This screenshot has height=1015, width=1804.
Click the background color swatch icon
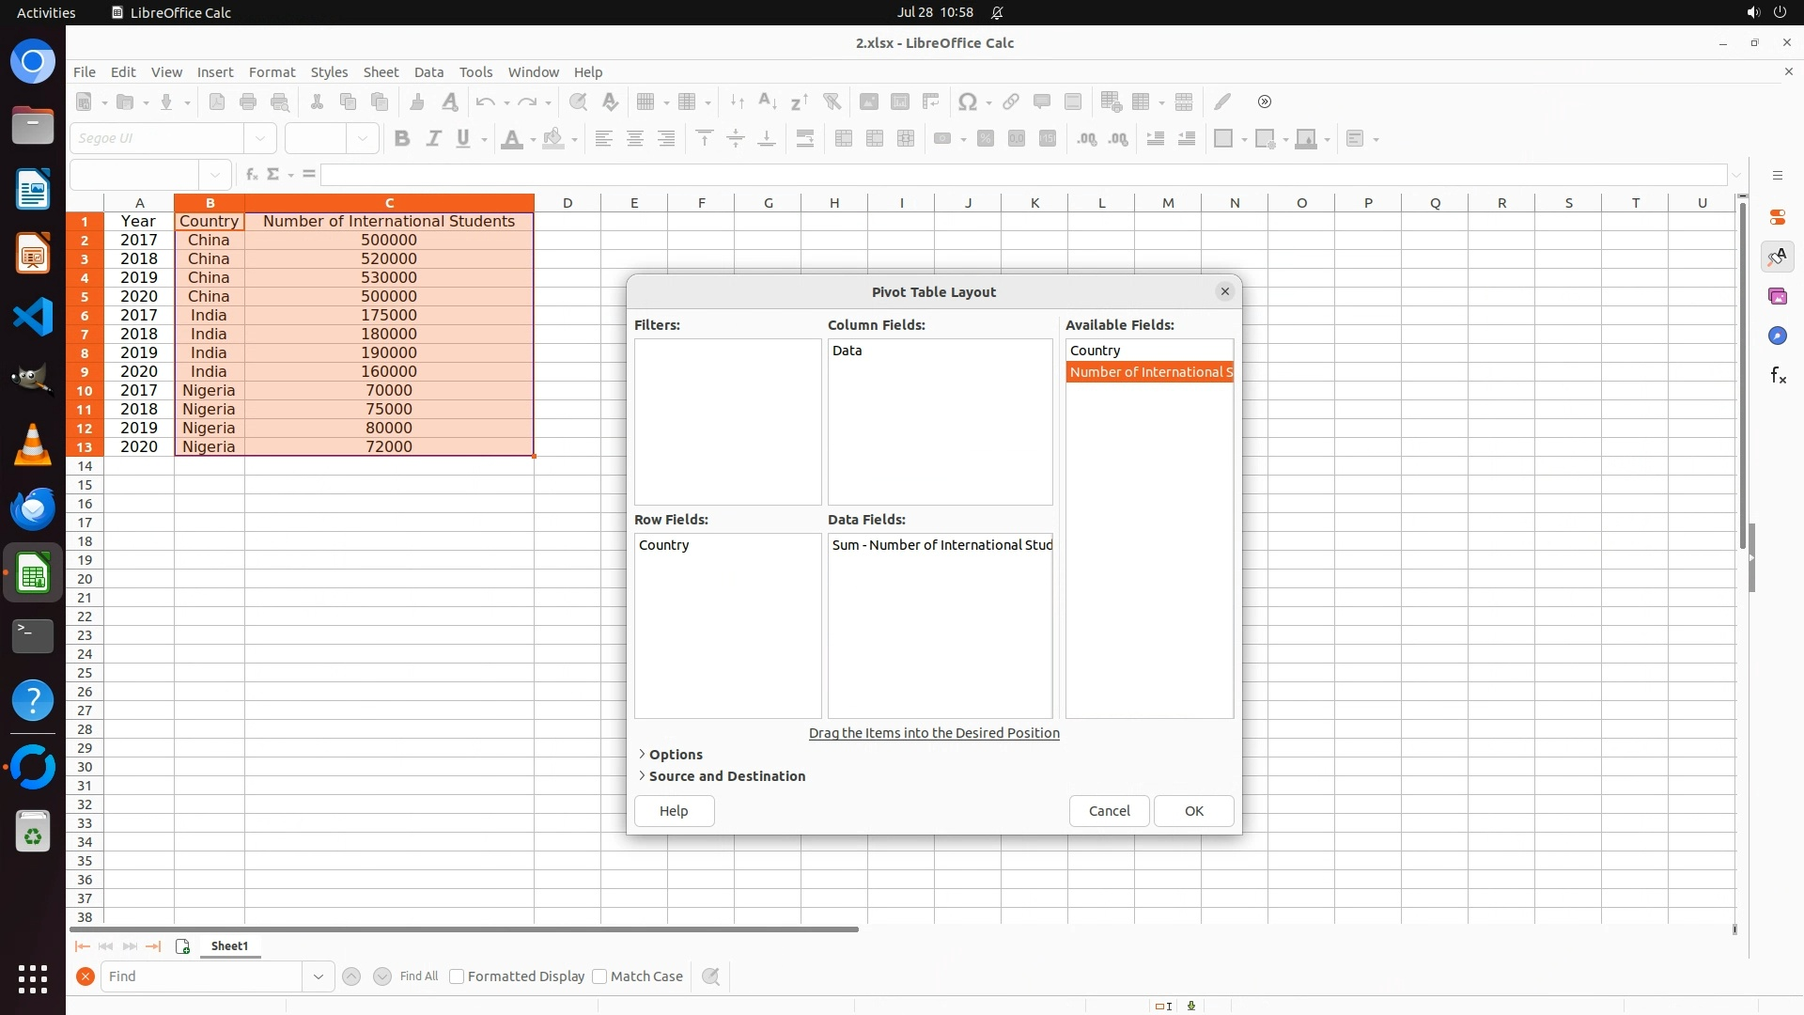[554, 139]
